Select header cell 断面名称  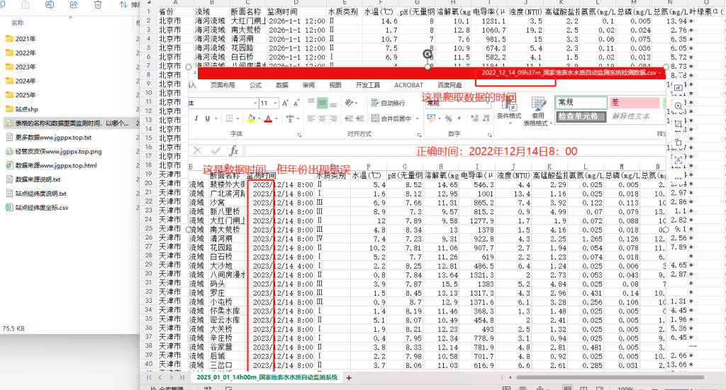pyautogui.click(x=247, y=11)
